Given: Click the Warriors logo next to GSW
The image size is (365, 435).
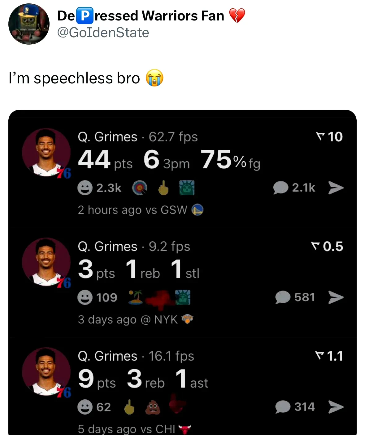Looking at the screenshot, I should coord(198,210).
